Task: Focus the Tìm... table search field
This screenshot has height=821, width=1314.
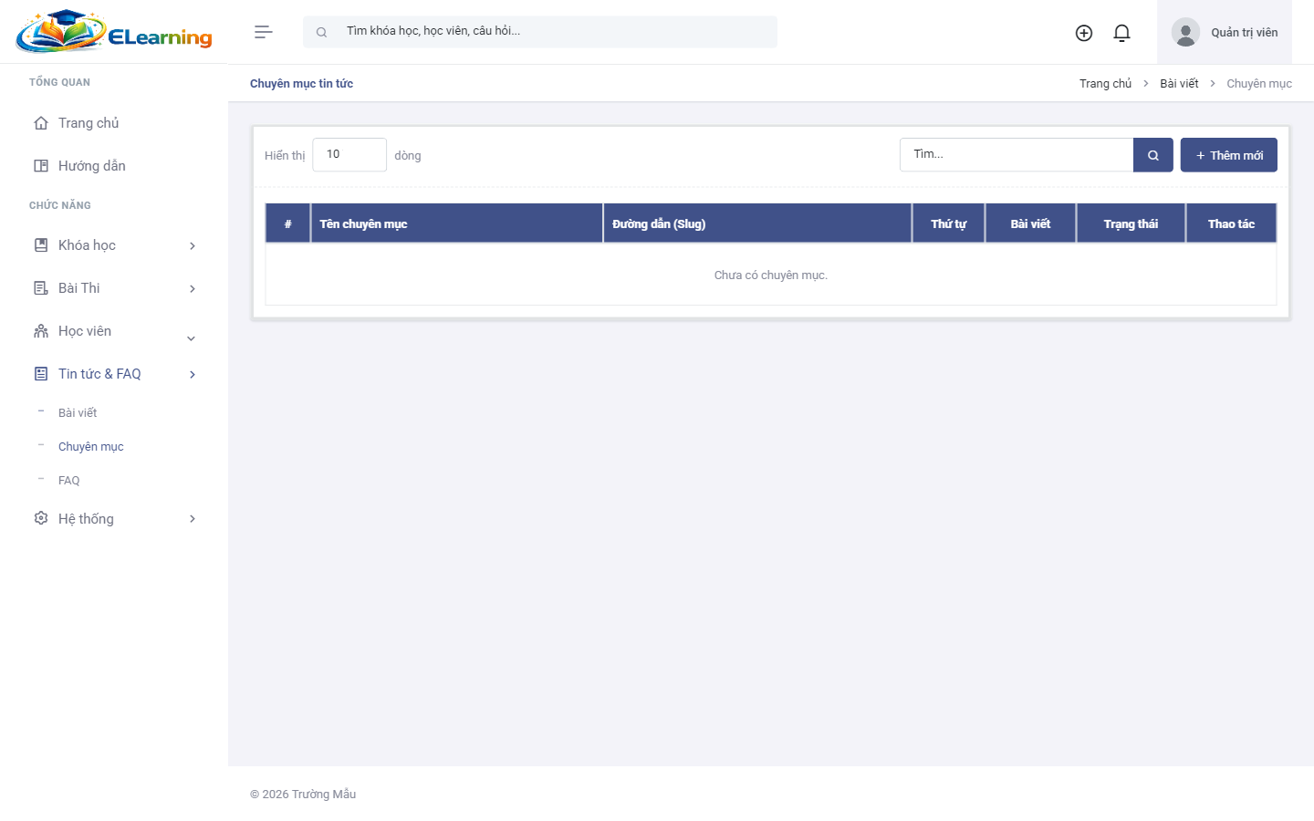Action: click(1017, 155)
